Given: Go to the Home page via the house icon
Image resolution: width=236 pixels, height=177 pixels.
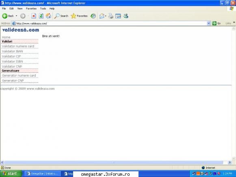Looking at the screenshot, I should point(48,16).
